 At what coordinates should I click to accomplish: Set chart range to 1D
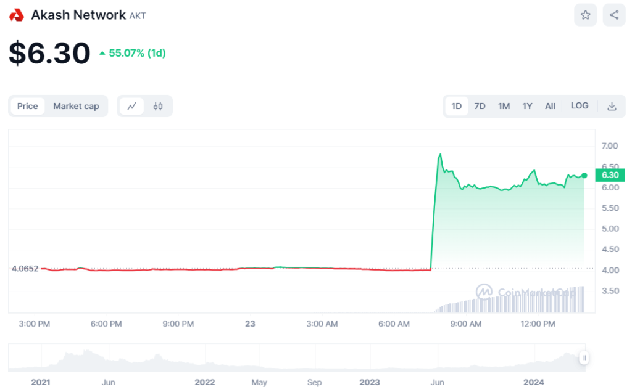click(x=456, y=106)
